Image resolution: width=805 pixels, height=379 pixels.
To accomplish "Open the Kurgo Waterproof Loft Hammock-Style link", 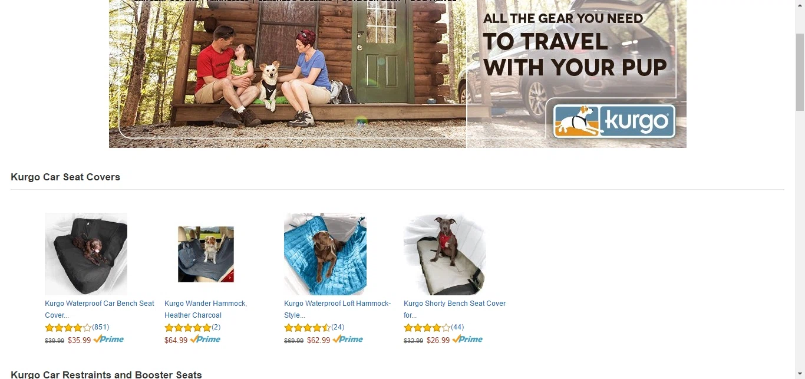I will (338, 309).
